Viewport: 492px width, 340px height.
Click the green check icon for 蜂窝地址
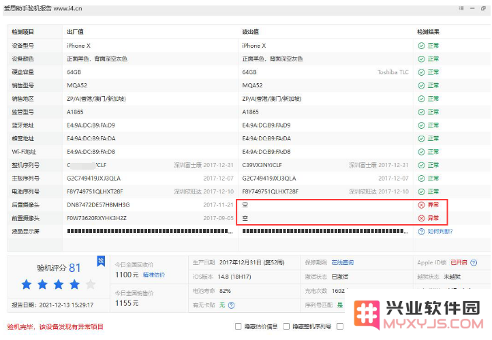click(x=421, y=138)
